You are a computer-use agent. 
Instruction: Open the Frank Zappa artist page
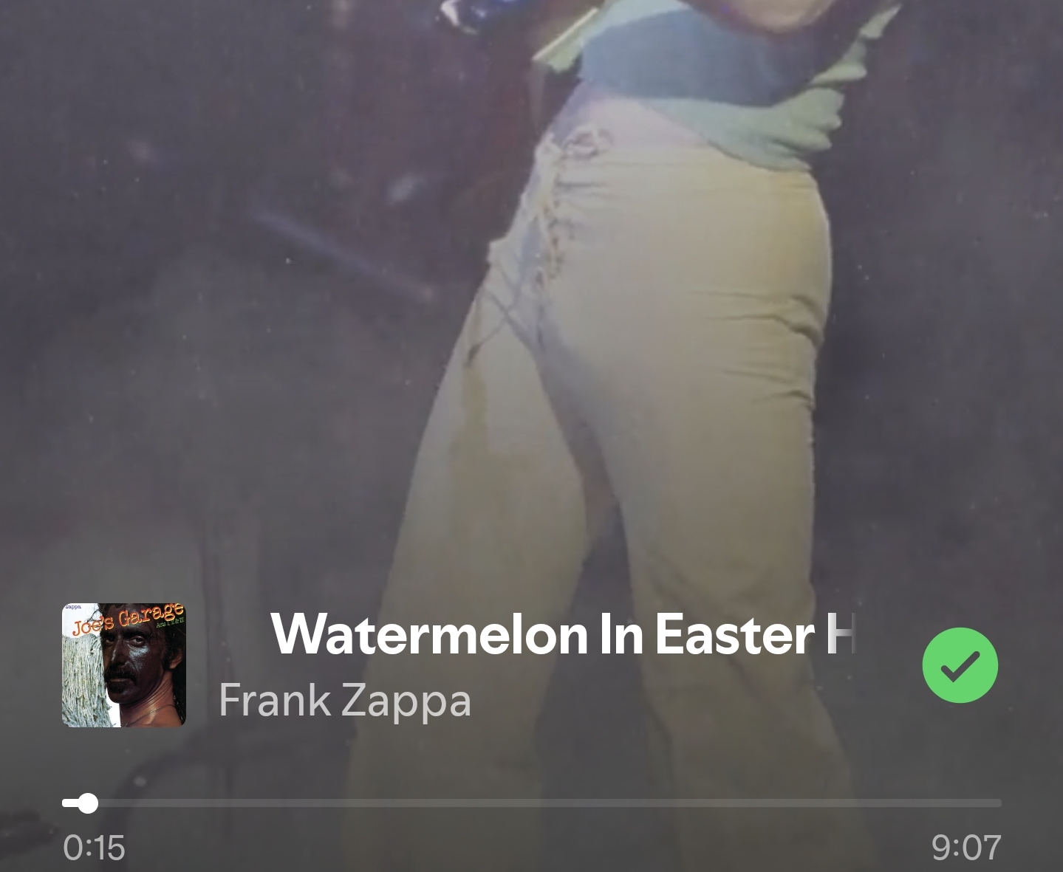[x=345, y=700]
